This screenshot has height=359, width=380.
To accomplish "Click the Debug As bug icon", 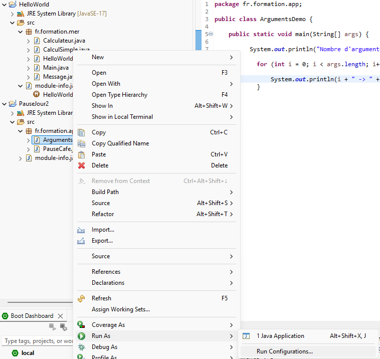I will click(x=81, y=347).
